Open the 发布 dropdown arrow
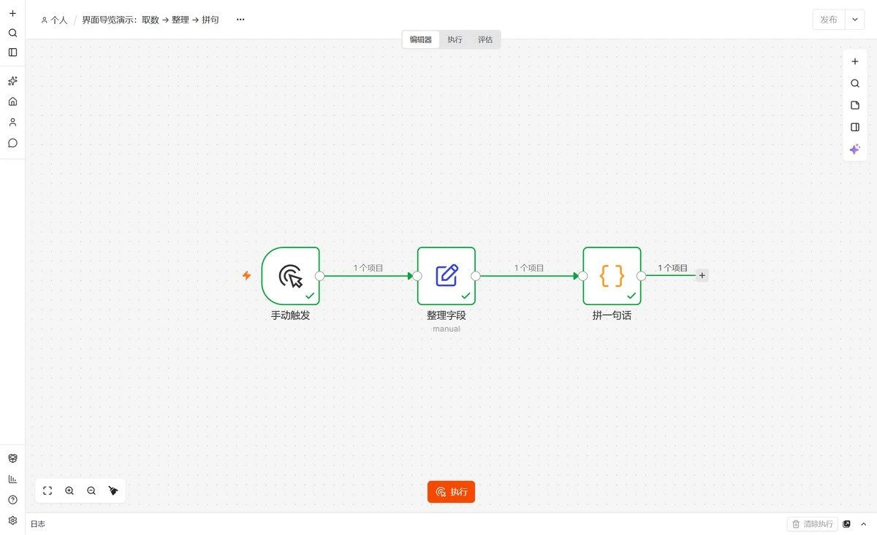Screen dimensions: 877x535 [x=854, y=20]
